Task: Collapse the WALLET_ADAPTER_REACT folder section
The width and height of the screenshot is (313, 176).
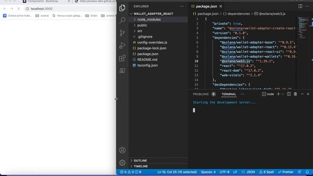Action: [x=158, y=14]
